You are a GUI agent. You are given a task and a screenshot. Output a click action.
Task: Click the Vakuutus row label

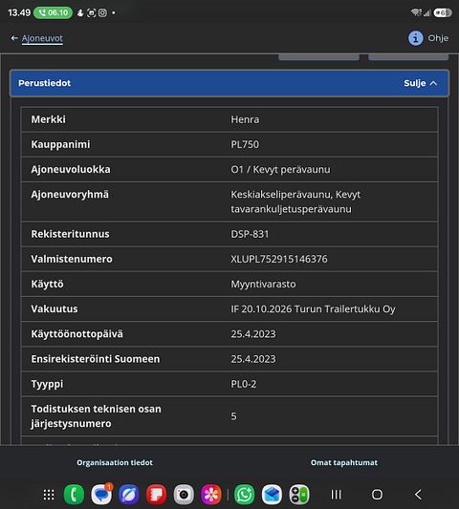click(x=55, y=309)
